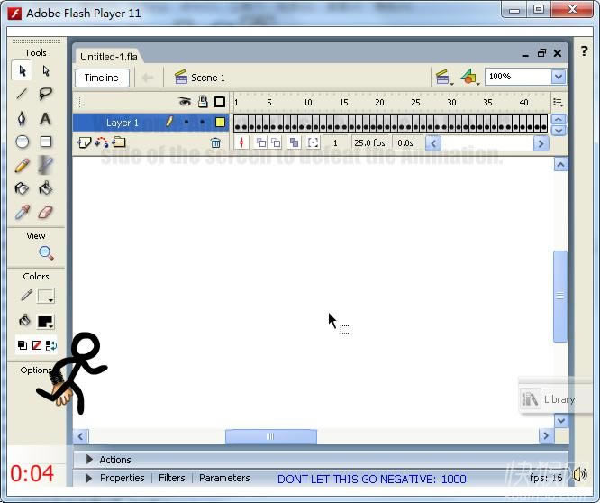Open the Edit Scene dropdown
600x503 pixels.
pyautogui.click(x=443, y=78)
